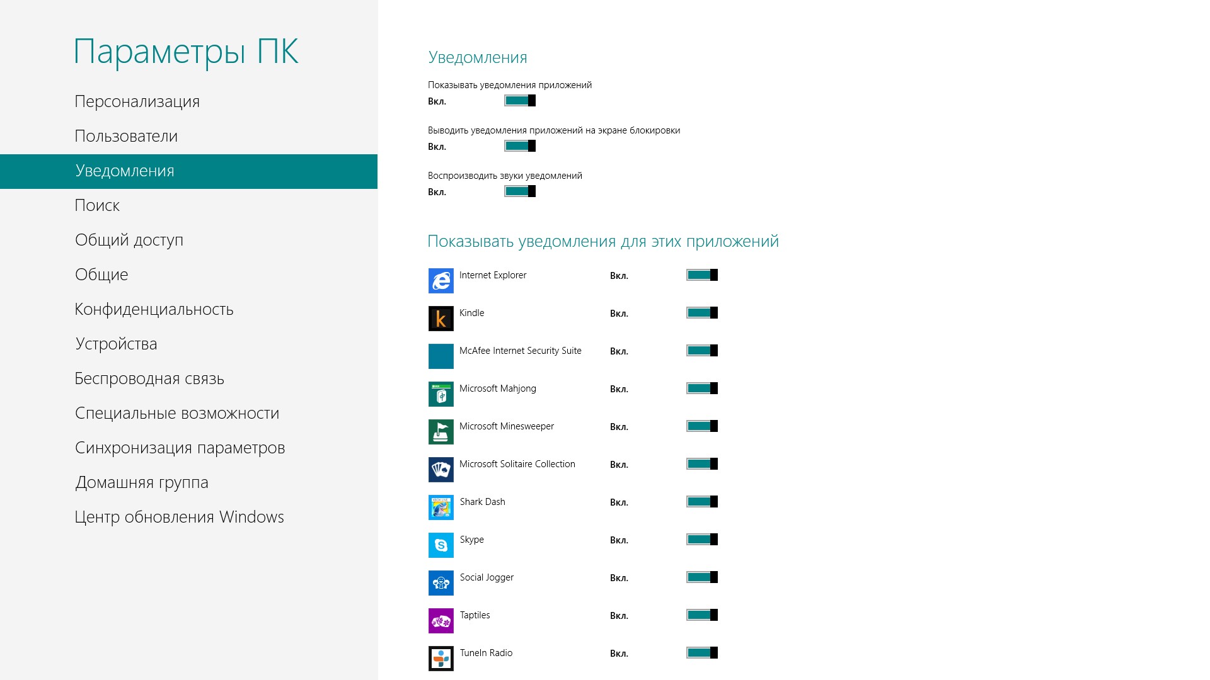Click the Microsoft Mahjong app icon
The width and height of the screenshot is (1210, 680).
click(x=441, y=394)
